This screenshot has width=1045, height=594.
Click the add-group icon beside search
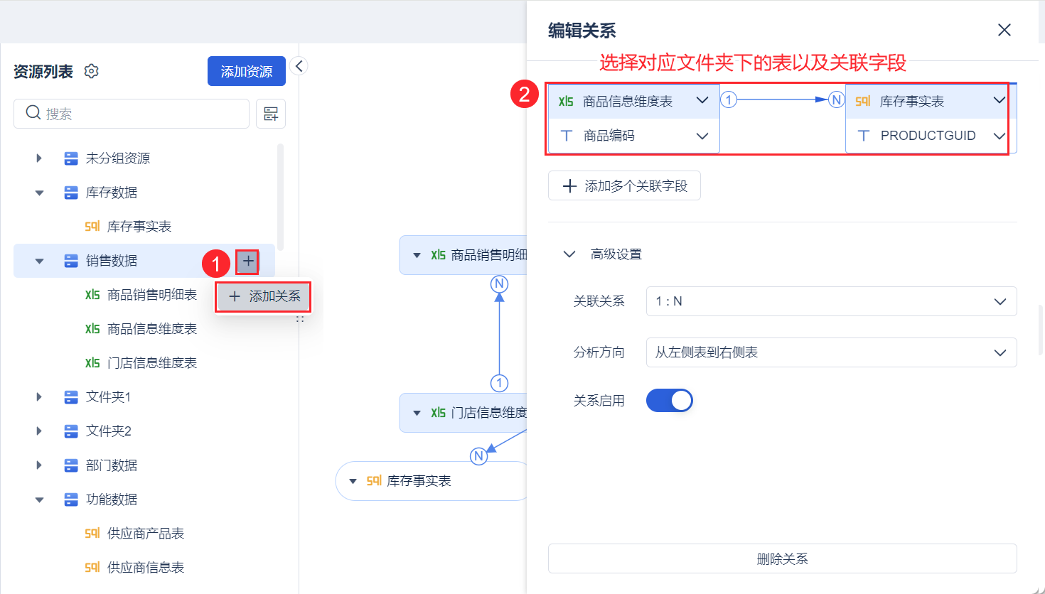[x=271, y=114]
